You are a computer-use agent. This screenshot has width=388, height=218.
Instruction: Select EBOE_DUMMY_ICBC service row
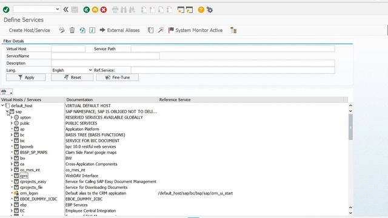pyautogui.click(x=39, y=199)
